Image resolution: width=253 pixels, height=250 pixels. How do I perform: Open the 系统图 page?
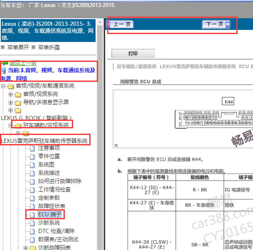tap(46, 164)
